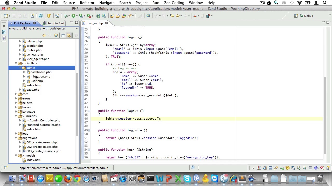The image size is (332, 186).
Task: Open the Refactor menu
Action: (87, 3)
